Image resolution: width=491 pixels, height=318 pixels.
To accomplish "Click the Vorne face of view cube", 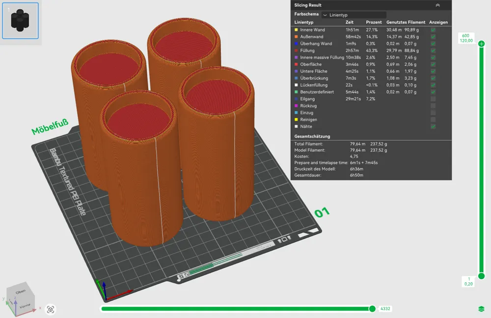I will pos(25,305).
